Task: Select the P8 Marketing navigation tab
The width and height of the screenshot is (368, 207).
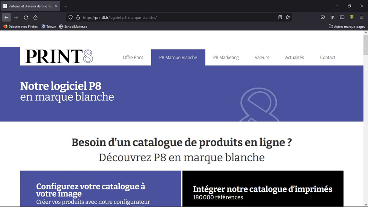Action: click(x=226, y=57)
